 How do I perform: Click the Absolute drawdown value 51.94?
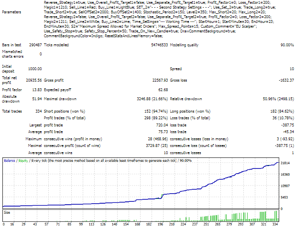(x=37, y=99)
